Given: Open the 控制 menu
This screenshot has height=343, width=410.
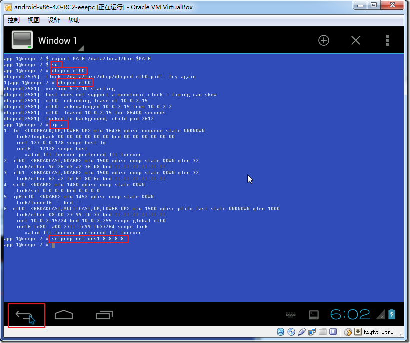Looking at the screenshot, I should point(14,20).
